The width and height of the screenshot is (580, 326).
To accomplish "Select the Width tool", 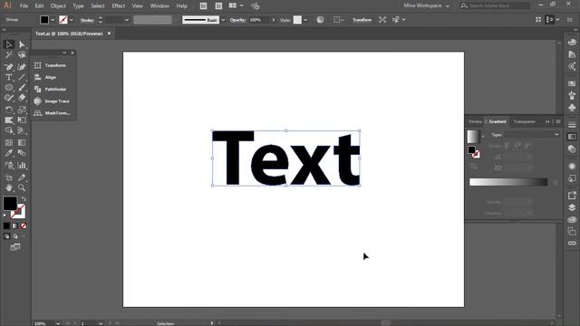I will (x=9, y=120).
